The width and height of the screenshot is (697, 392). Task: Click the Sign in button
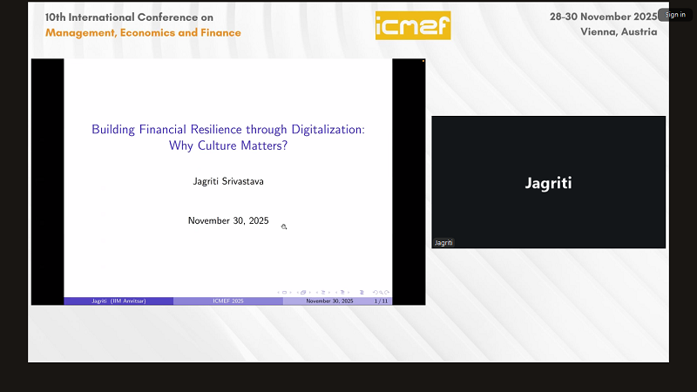pos(675,14)
